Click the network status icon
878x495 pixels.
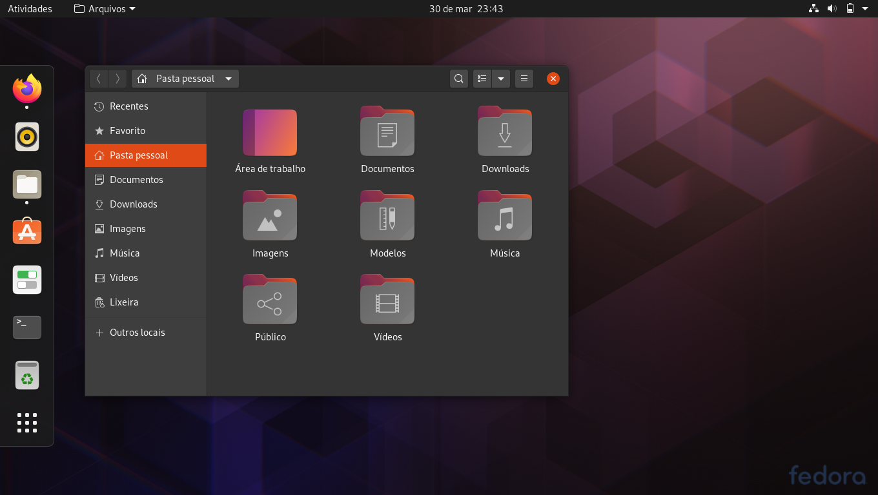pos(813,9)
